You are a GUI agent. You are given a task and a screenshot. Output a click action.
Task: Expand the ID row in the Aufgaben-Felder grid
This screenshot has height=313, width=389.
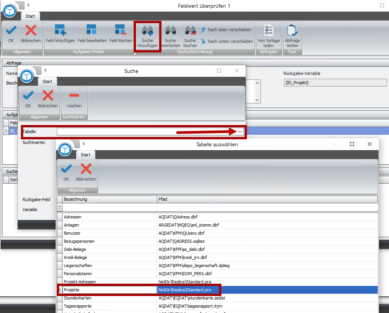click(6, 130)
